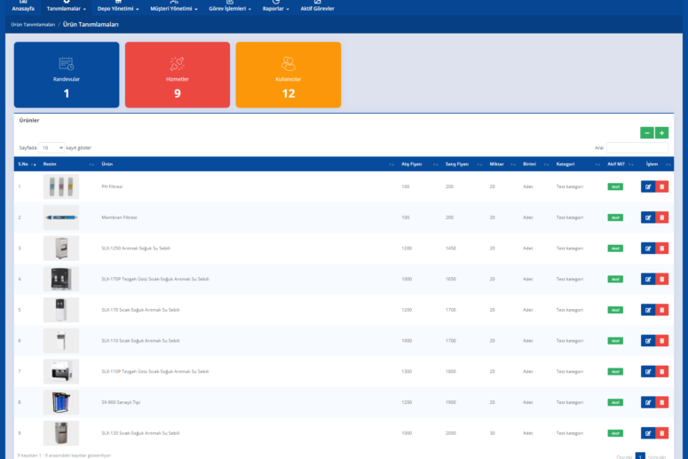Click Ürün Tanımlamaları breadcrumb link

(33, 25)
